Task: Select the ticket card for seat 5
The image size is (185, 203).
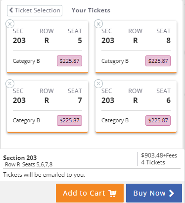Action: [47, 47]
